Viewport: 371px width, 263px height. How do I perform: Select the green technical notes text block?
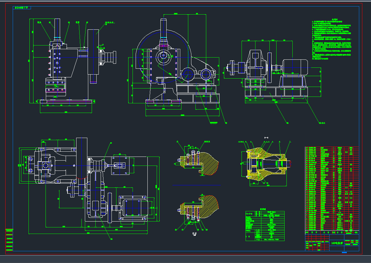(332, 40)
